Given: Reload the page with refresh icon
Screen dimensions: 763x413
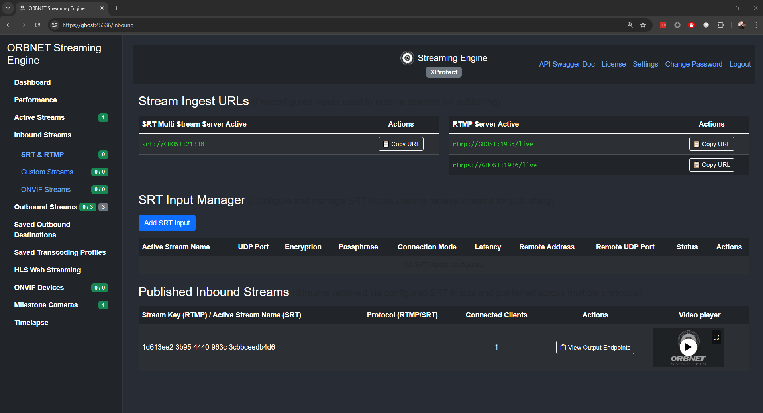Looking at the screenshot, I should click(37, 25).
